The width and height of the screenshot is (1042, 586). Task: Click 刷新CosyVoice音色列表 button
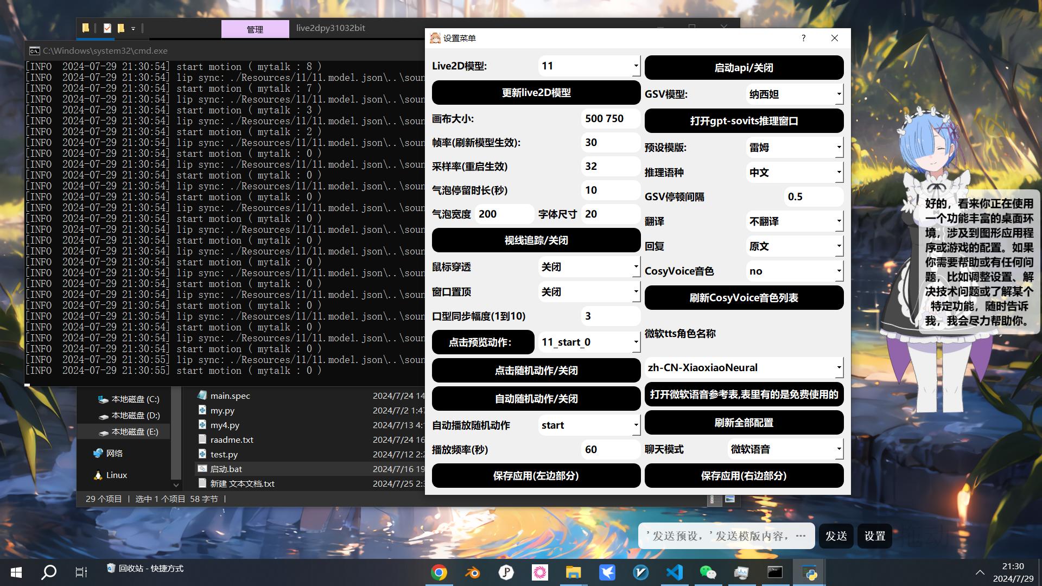point(744,298)
